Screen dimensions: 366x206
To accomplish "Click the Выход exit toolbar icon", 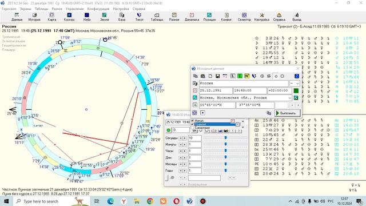I will [x=297, y=17].
